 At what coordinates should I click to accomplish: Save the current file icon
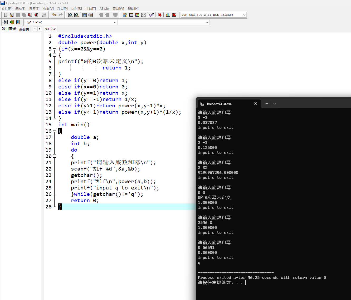click(18, 15)
